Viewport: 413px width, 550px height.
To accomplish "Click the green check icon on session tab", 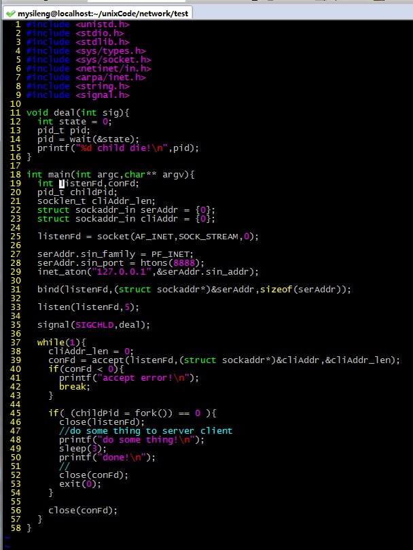I will (x=10, y=13).
